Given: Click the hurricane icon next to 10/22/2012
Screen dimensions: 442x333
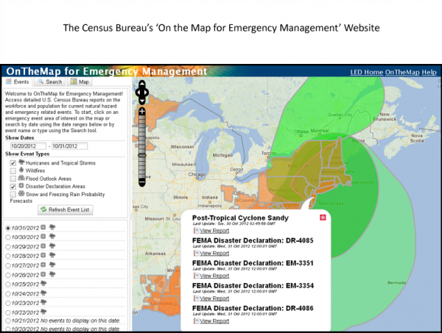Looking at the screenshot, I should pos(43,312).
